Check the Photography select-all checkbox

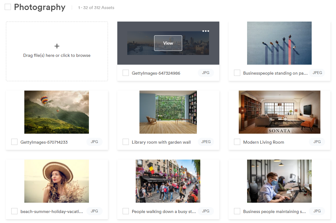(x=8, y=7)
